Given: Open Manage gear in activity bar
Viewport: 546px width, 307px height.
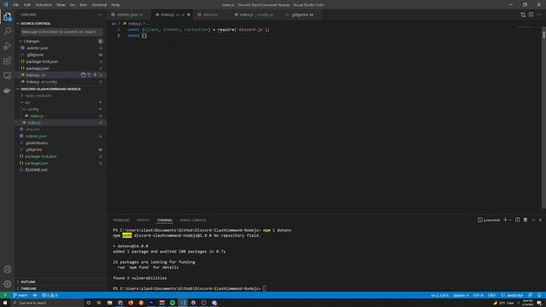Looking at the screenshot, I should [8, 284].
